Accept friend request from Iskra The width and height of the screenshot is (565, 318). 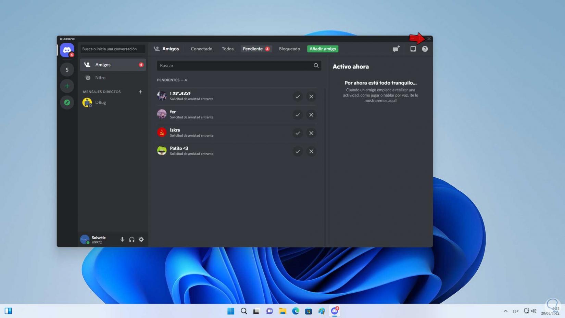tap(298, 133)
